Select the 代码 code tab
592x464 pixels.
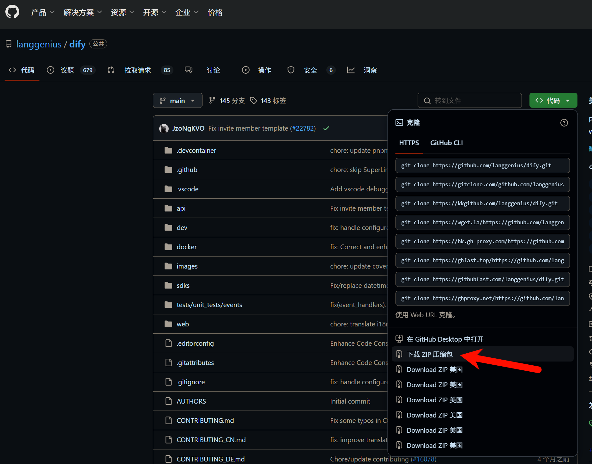coord(22,70)
